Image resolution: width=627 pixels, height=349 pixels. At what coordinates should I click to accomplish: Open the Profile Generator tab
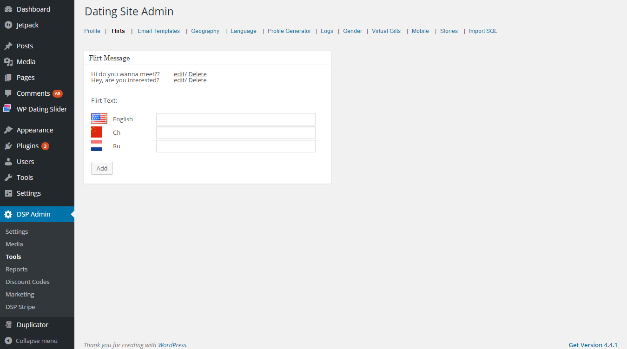[x=290, y=31]
